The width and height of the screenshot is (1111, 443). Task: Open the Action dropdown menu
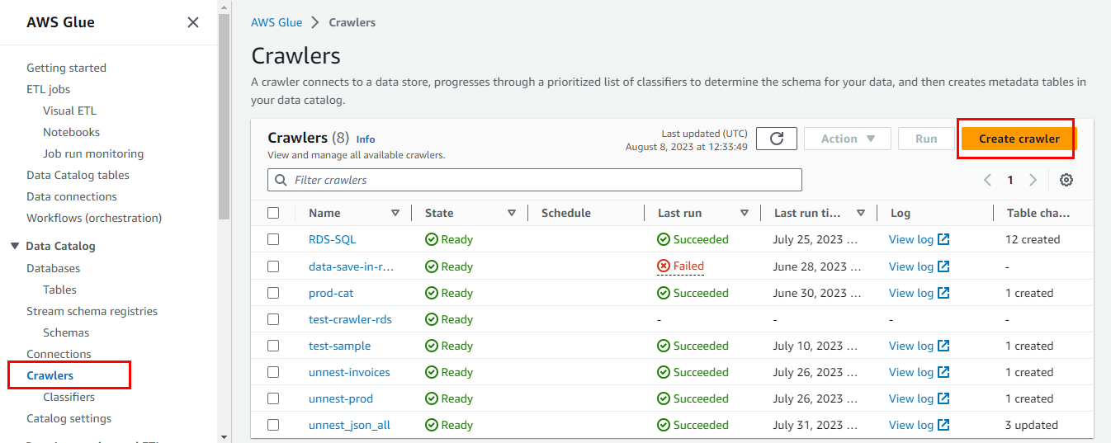tap(847, 139)
